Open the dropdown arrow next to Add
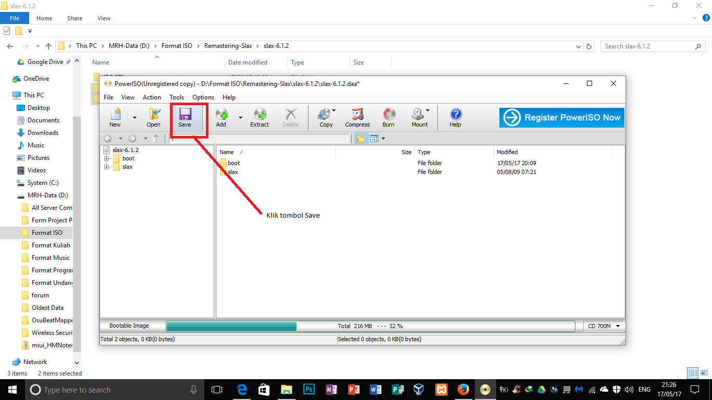 (x=240, y=118)
